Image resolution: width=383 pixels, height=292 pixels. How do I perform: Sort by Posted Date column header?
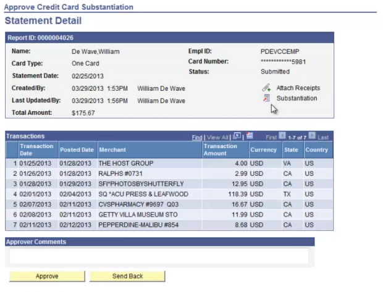coord(77,150)
